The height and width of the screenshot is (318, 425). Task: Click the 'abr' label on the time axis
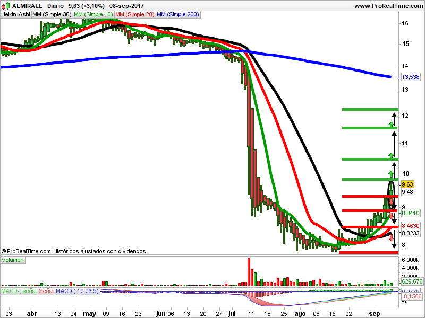32,314
